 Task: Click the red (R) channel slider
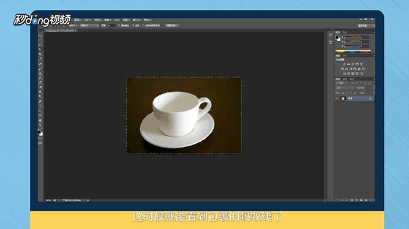click(x=352, y=37)
